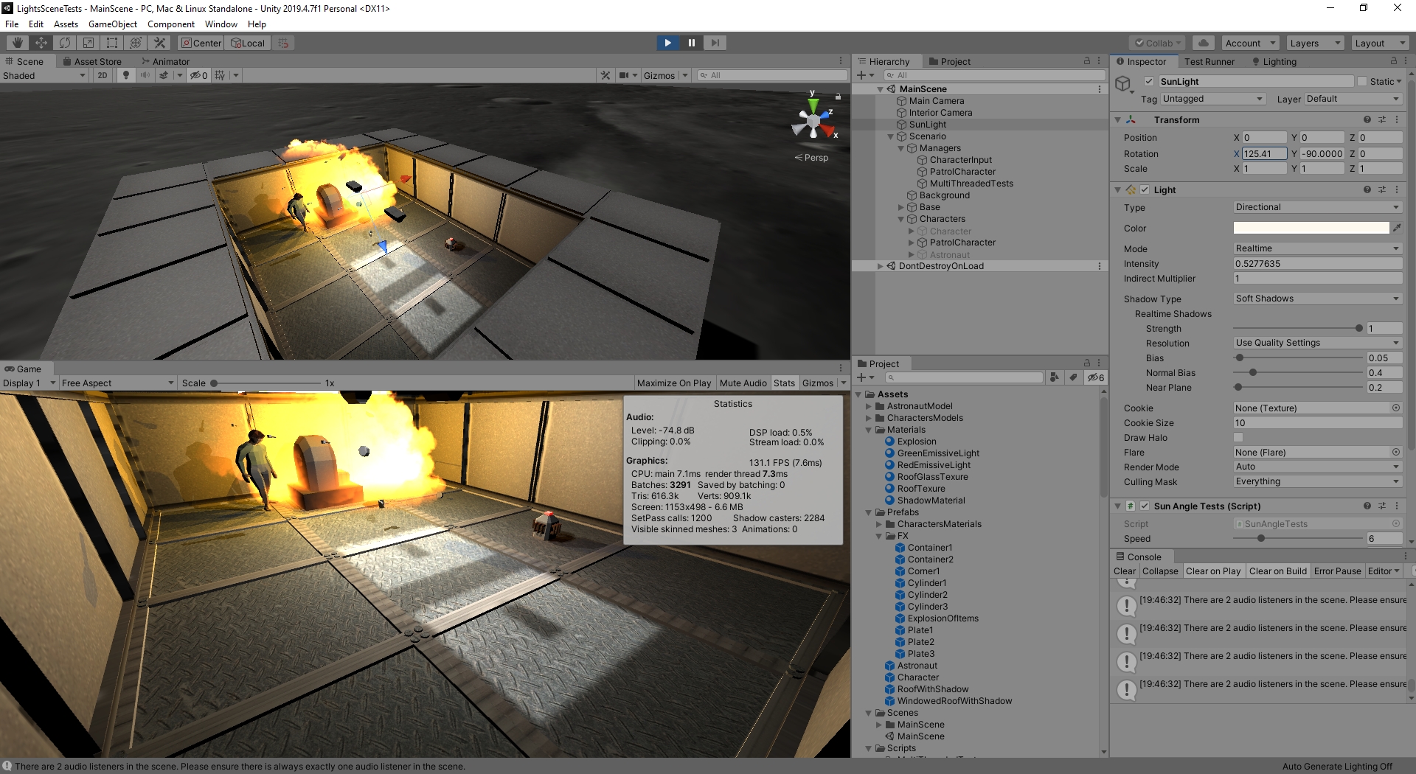The image size is (1416, 774).
Task: Search project by label icon
Action: click(x=1074, y=377)
